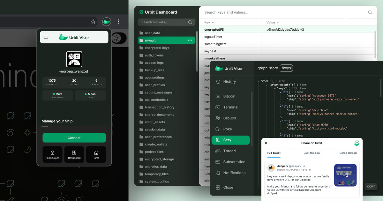
Task: Open the user_data bucket folder
Action: (x=166, y=33)
